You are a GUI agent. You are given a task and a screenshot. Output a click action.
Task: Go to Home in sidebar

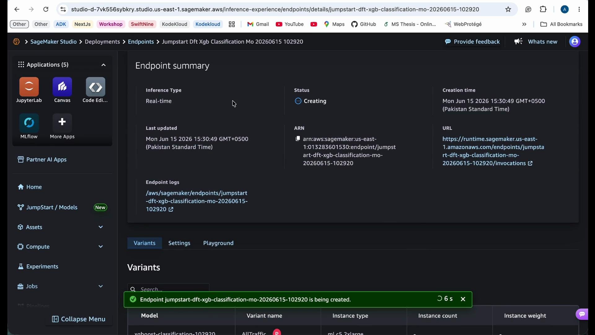[x=30, y=187]
